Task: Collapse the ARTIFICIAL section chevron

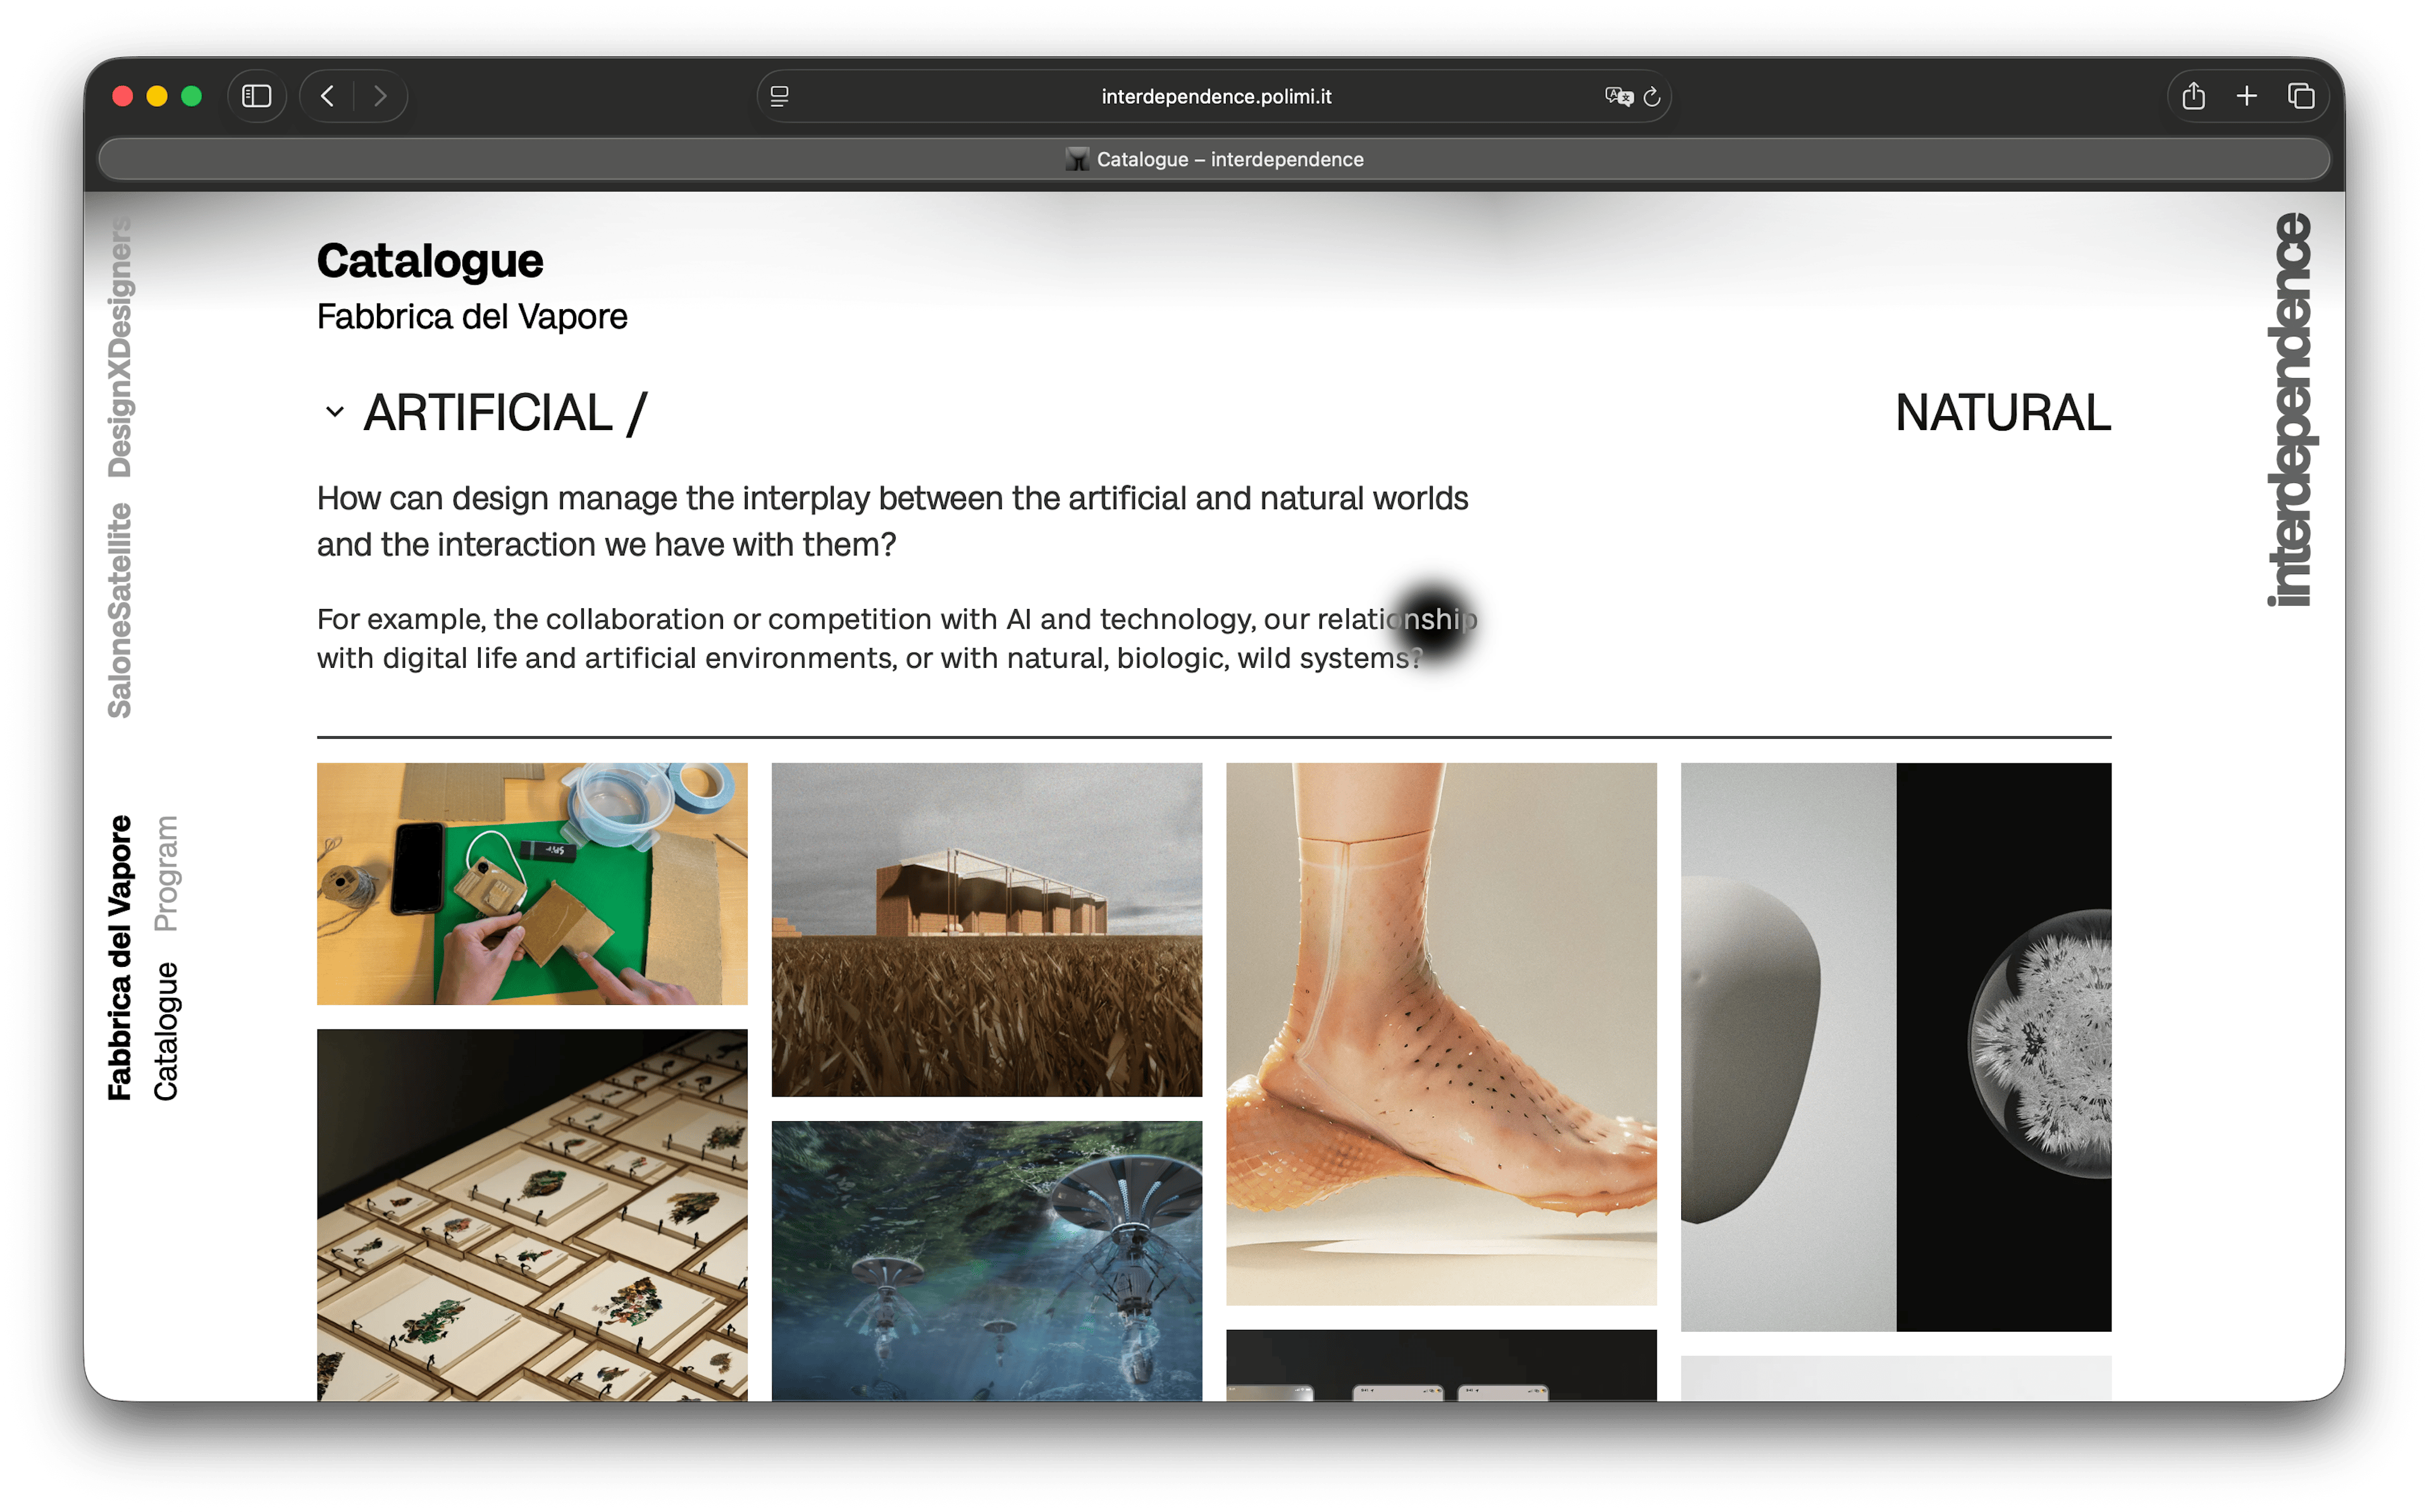Action: [335, 412]
